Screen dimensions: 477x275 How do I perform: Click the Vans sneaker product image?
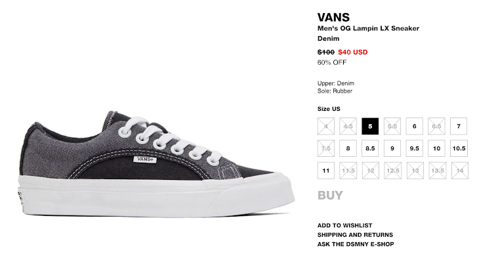click(x=156, y=163)
